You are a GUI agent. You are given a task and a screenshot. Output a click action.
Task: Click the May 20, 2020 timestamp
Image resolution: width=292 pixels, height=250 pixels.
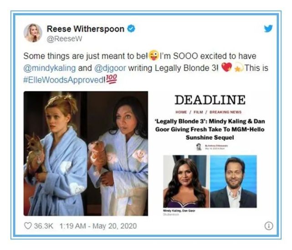114,226
